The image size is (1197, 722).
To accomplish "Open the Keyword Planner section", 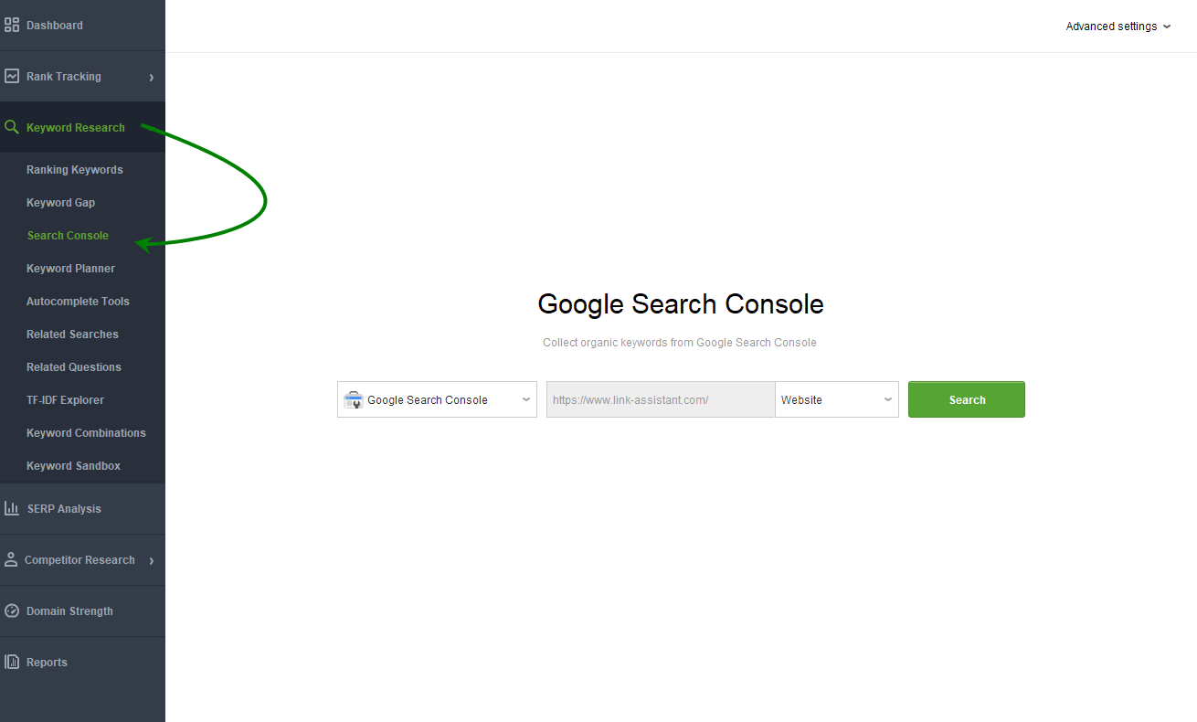I will [71, 269].
